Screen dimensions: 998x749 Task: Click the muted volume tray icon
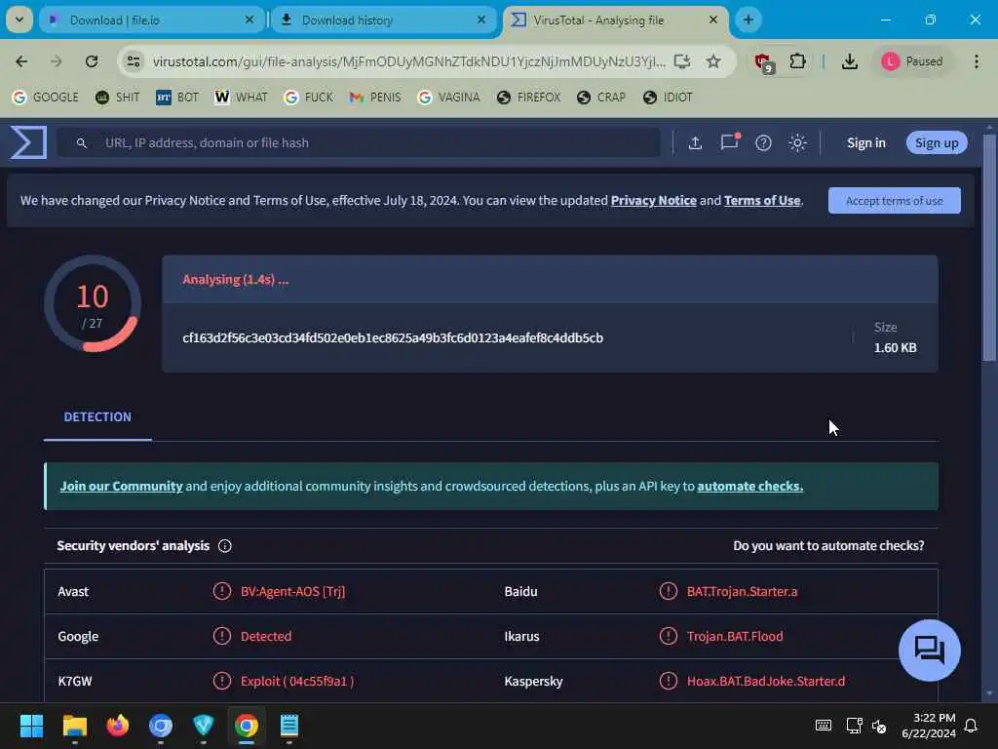[879, 726]
